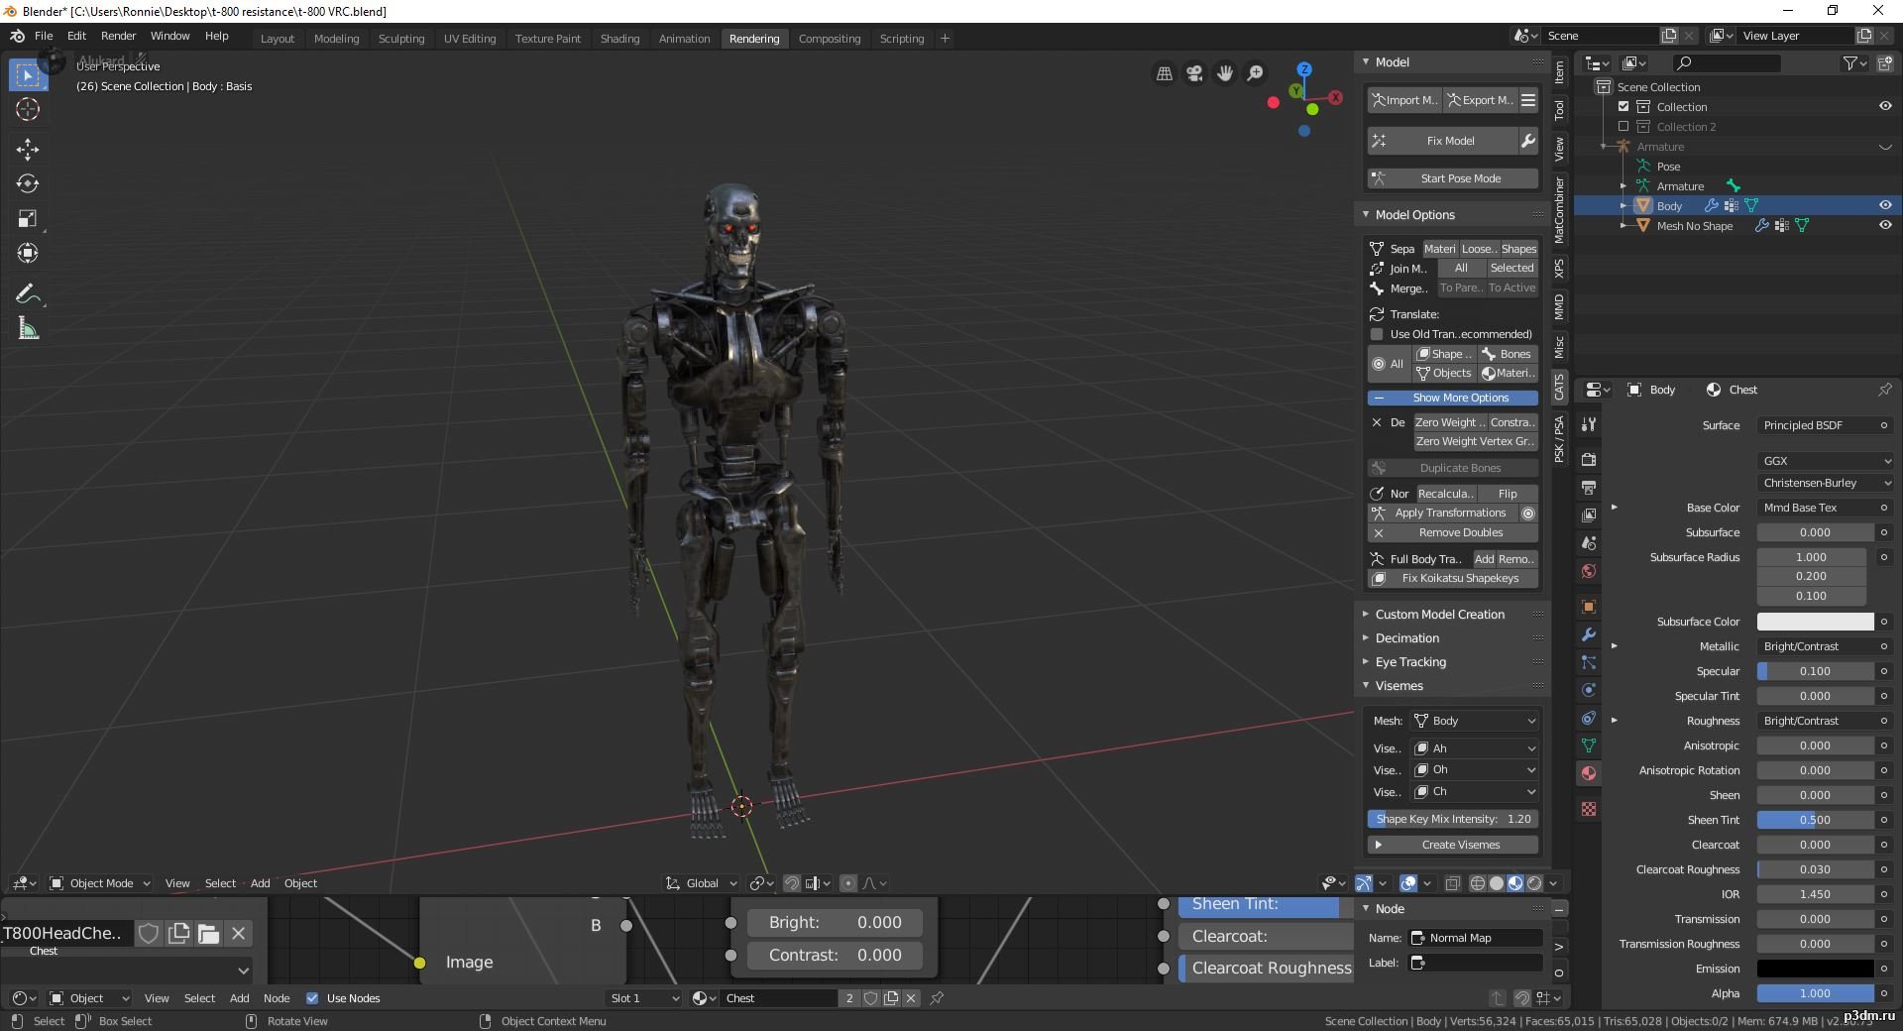Hide Collection in viewport
This screenshot has width=1903, height=1031.
click(x=1885, y=106)
